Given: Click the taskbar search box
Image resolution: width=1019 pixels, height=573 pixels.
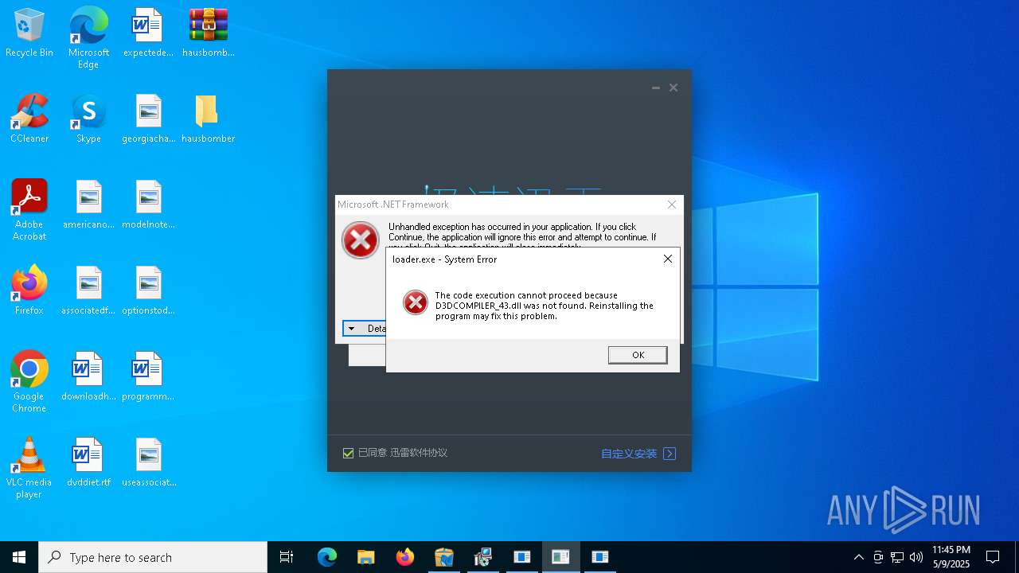Looking at the screenshot, I should (153, 557).
